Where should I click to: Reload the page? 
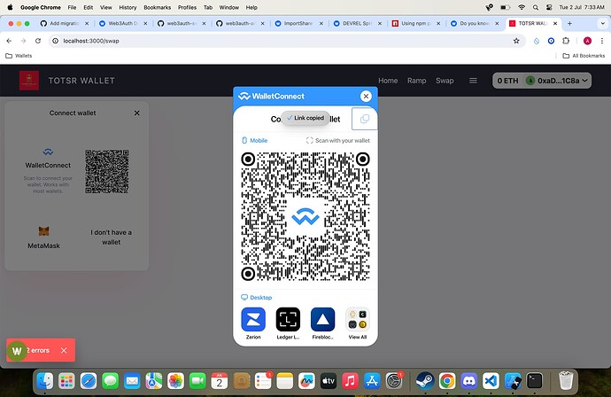click(38, 41)
